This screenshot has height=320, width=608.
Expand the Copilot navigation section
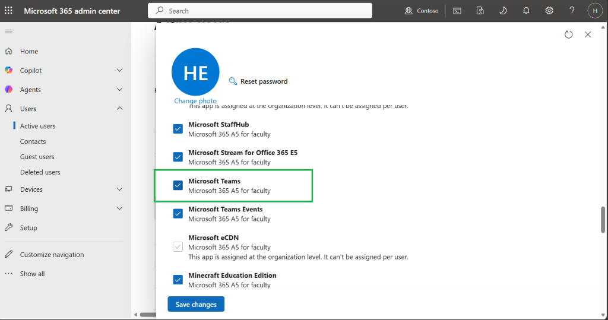click(x=119, y=70)
